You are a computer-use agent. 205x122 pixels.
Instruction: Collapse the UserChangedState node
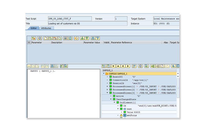coord(111,99)
